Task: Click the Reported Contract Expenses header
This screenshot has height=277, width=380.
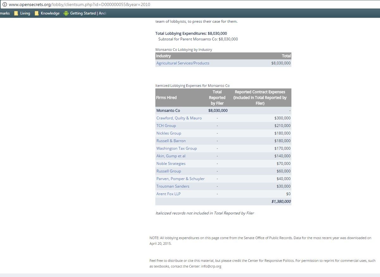Action: click(260, 98)
